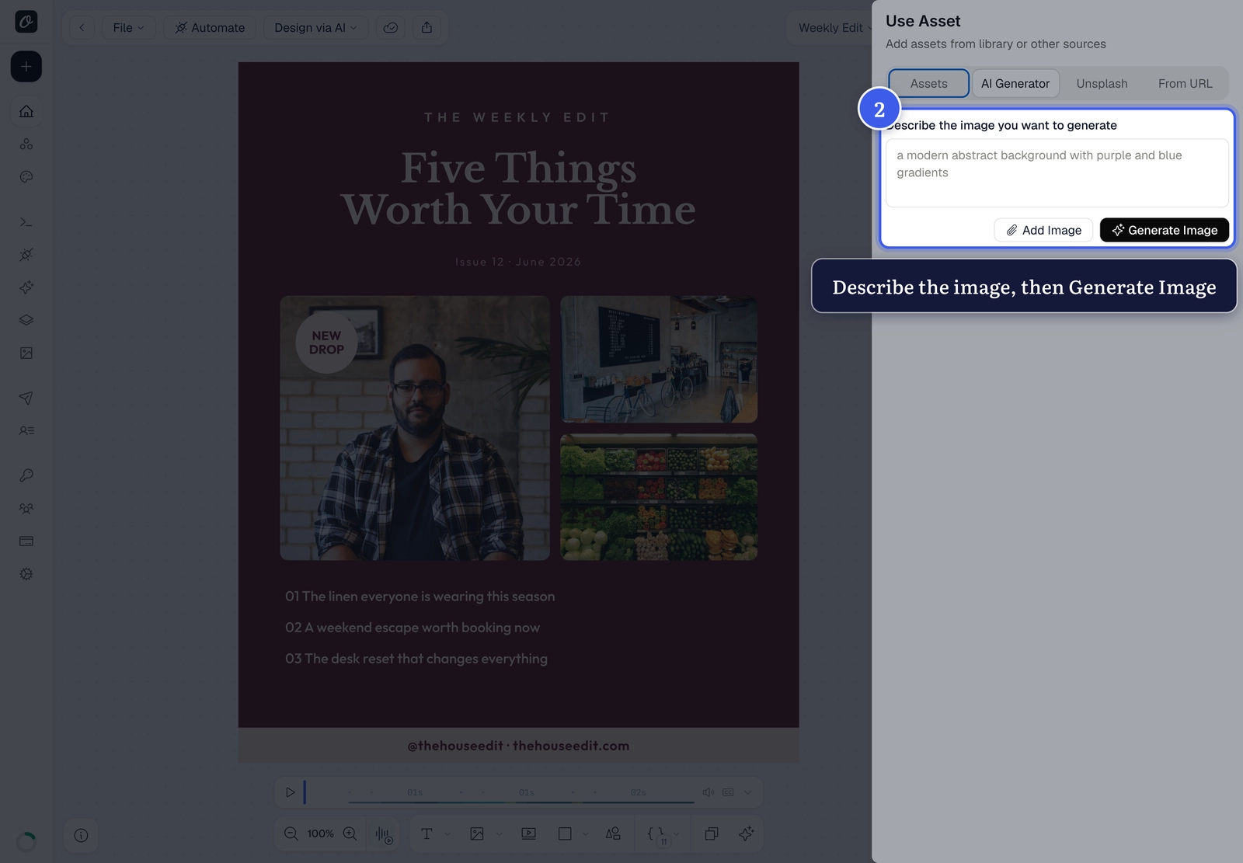Click the info circle icon
Image resolution: width=1243 pixels, height=863 pixels.
point(81,835)
